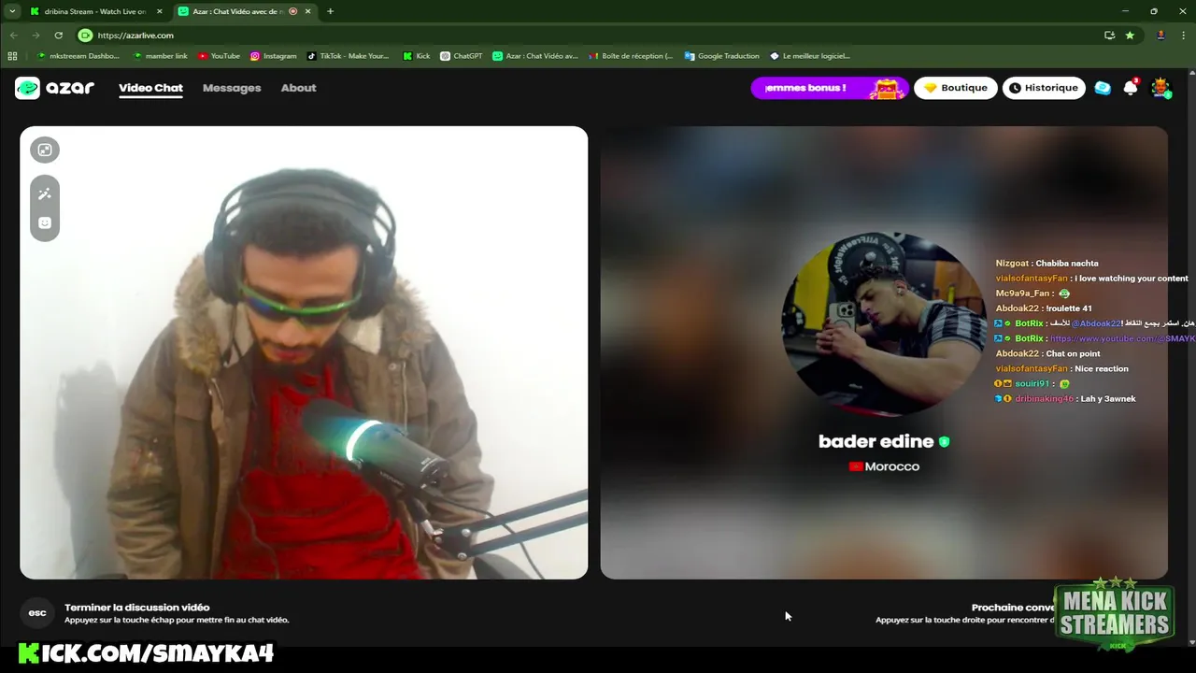Open the mamber link bookmark
This screenshot has height=673, width=1196.
tap(160, 56)
